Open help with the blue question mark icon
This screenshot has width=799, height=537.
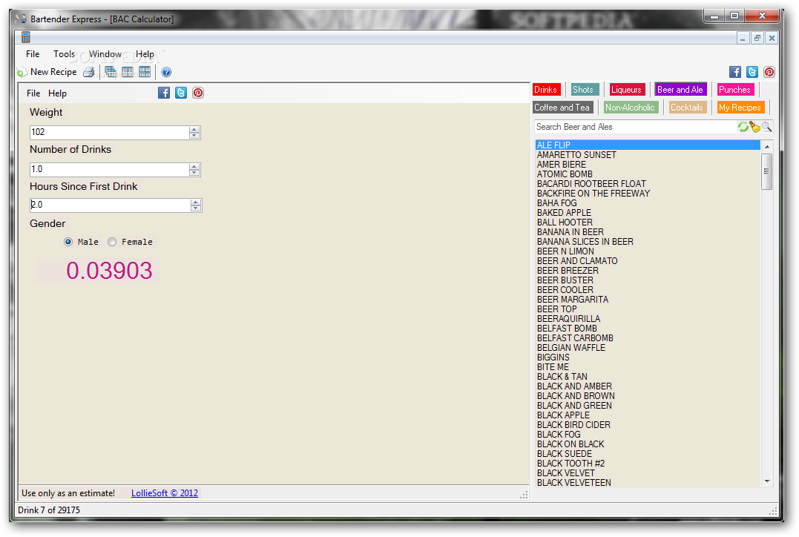pos(166,72)
